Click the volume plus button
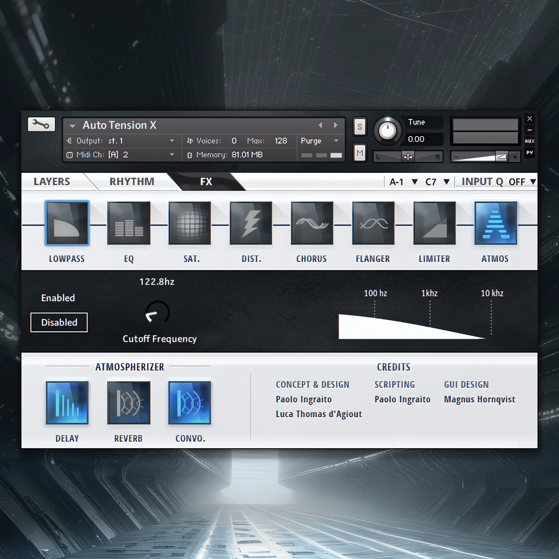 tap(514, 156)
